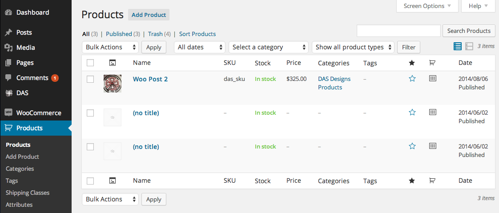Image resolution: width=499 pixels, height=213 pixels.
Task: Open Attributes in the sidebar submenu
Action: pos(19,205)
